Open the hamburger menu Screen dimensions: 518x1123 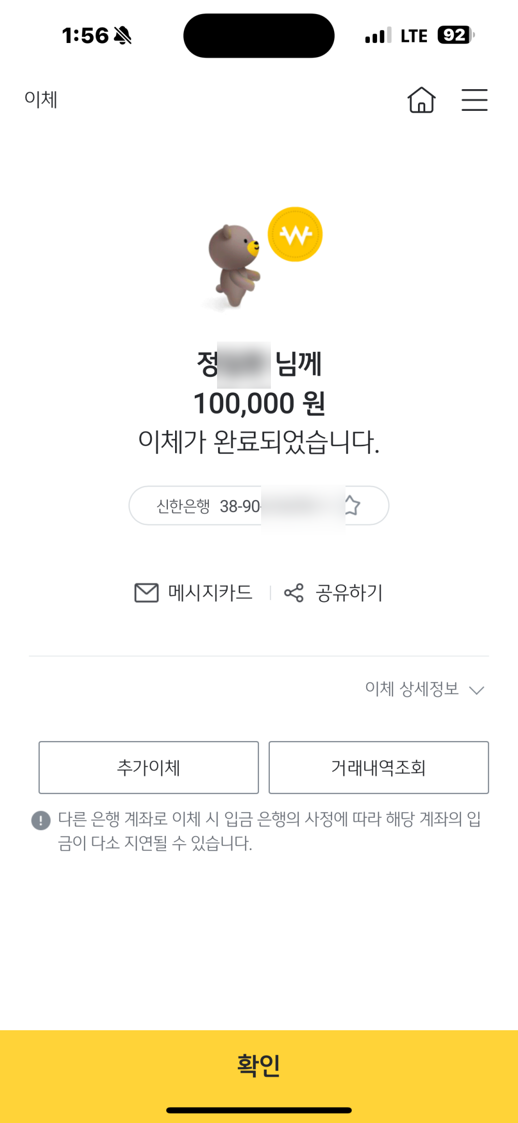tap(474, 100)
